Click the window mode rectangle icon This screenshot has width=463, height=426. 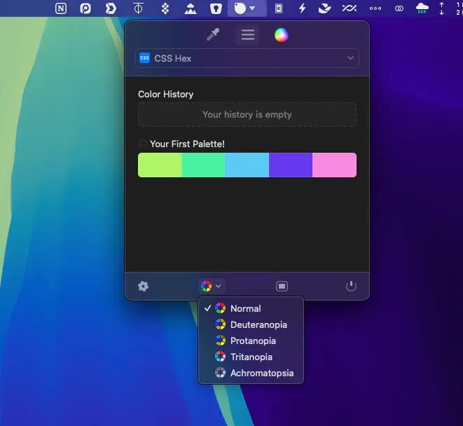(x=282, y=287)
